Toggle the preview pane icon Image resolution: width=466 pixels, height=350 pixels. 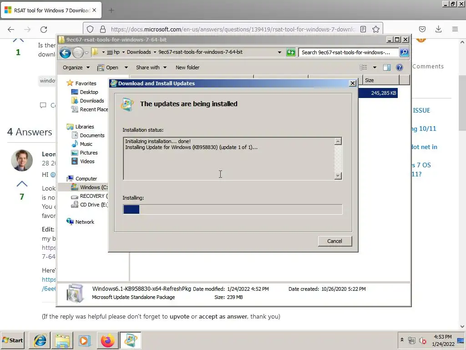click(387, 67)
